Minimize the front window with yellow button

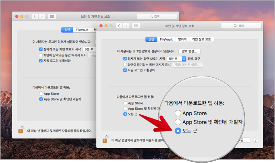coord(106,26)
